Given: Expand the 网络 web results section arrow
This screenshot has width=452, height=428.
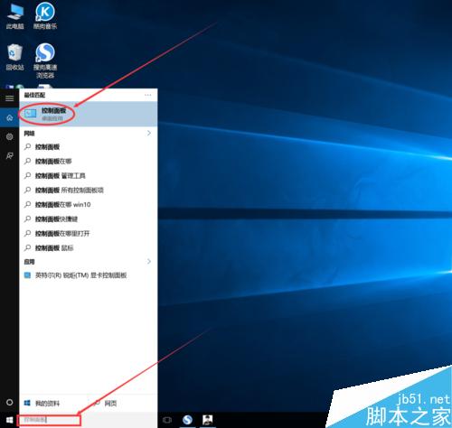Looking at the screenshot, I should click(x=149, y=133).
